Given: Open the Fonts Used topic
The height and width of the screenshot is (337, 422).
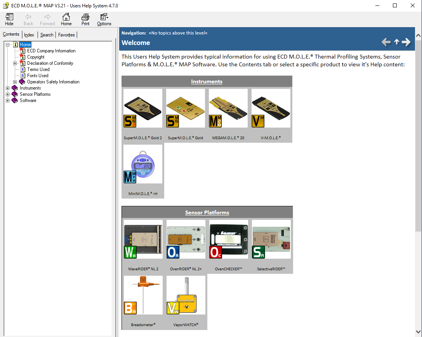Looking at the screenshot, I should [38, 76].
